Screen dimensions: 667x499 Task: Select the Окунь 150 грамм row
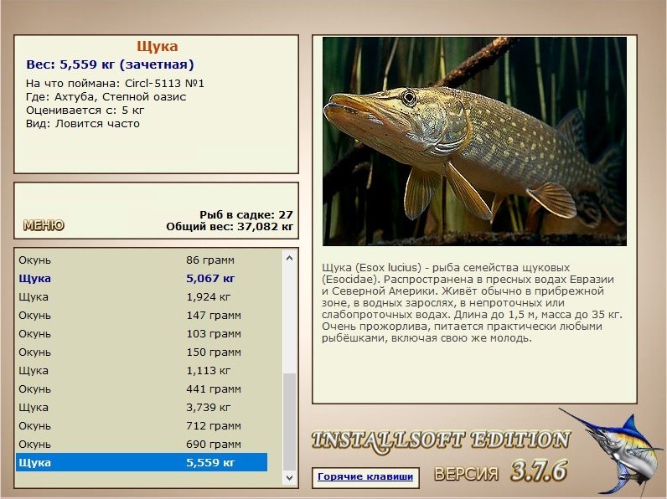[x=142, y=352]
